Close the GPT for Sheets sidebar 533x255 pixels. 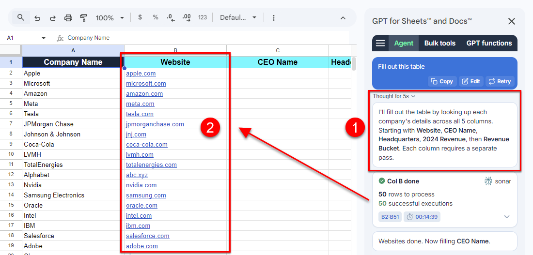(511, 21)
